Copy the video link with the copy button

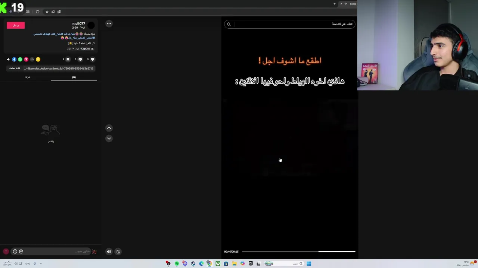15,68
